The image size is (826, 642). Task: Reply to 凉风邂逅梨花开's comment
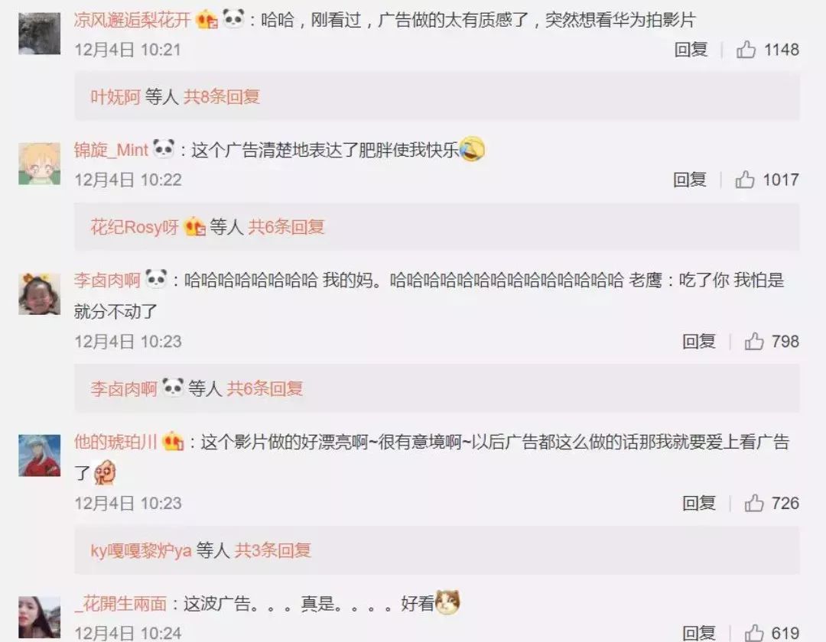coord(691,50)
